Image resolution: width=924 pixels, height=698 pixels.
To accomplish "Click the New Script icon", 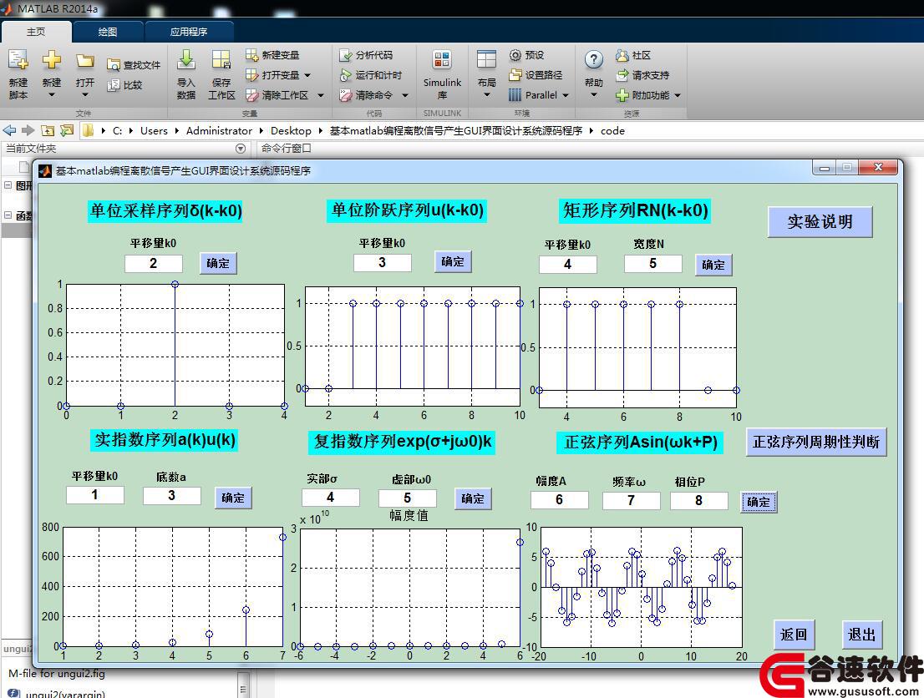I will click(x=18, y=60).
